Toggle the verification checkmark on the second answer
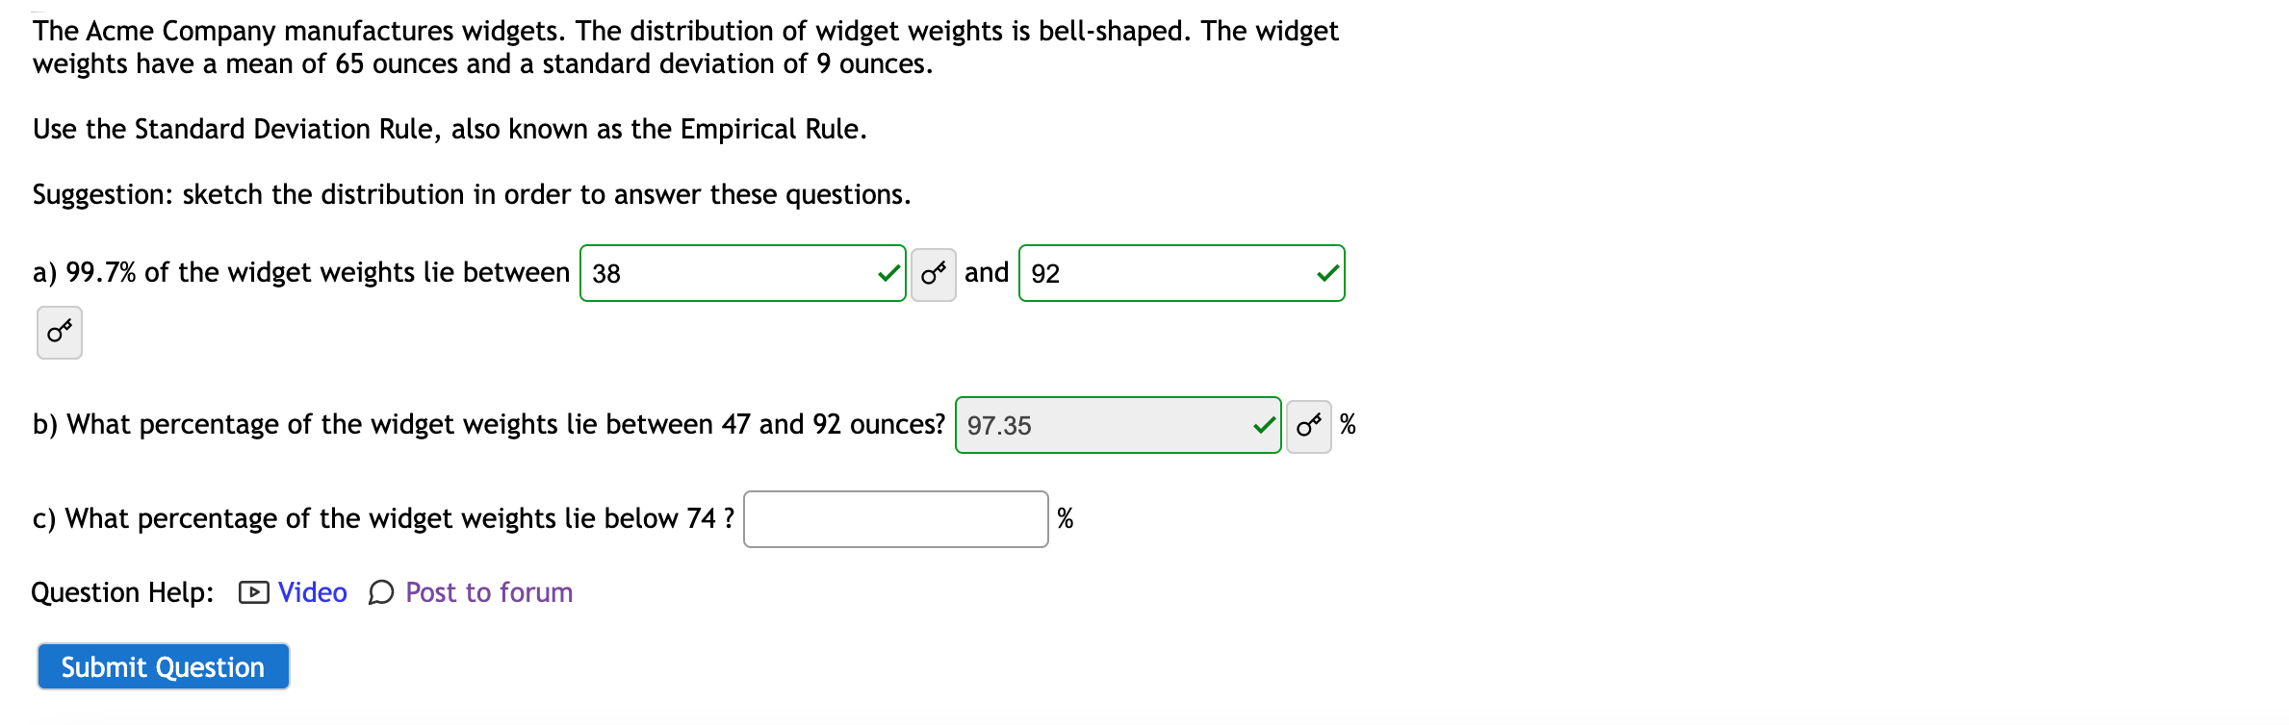This screenshot has height=725, width=2289. tap(1326, 273)
